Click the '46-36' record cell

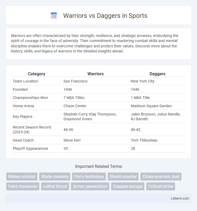[x=96, y=130]
